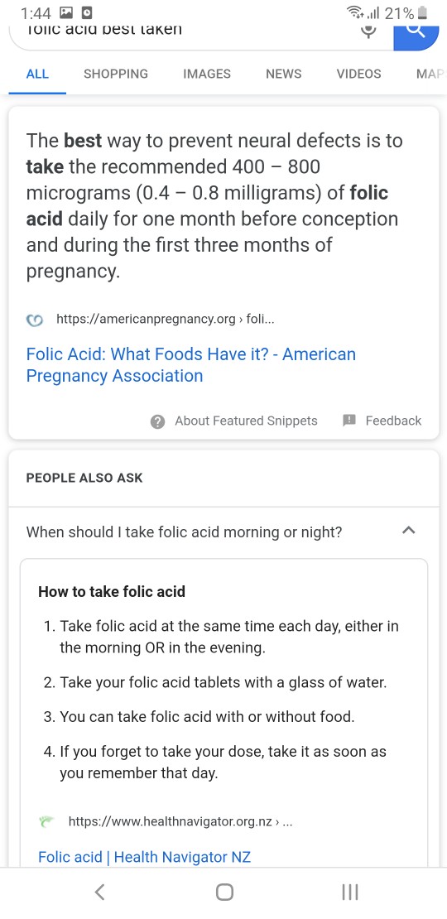Click the Feedback flag icon

click(349, 421)
